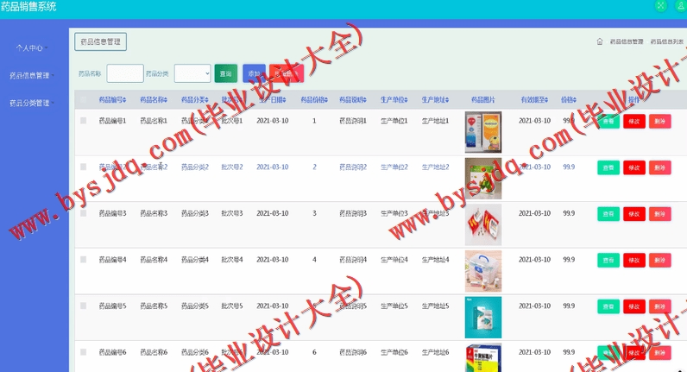
Task: Sort the table by 生产单位 column
Action: pos(394,100)
